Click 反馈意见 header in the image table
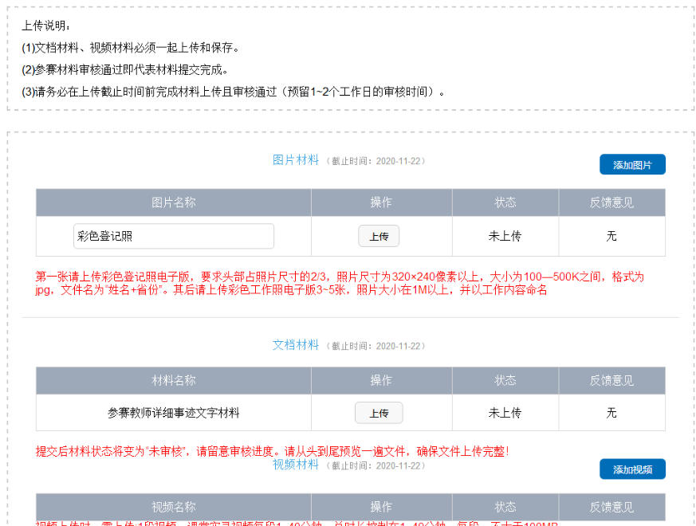 pos(611,202)
